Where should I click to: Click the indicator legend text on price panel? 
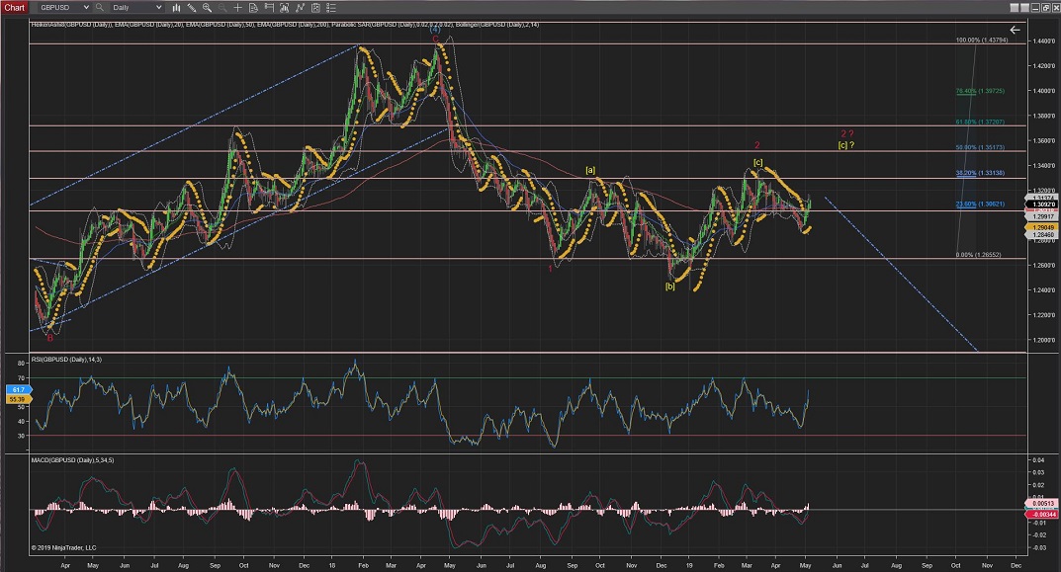click(x=285, y=25)
